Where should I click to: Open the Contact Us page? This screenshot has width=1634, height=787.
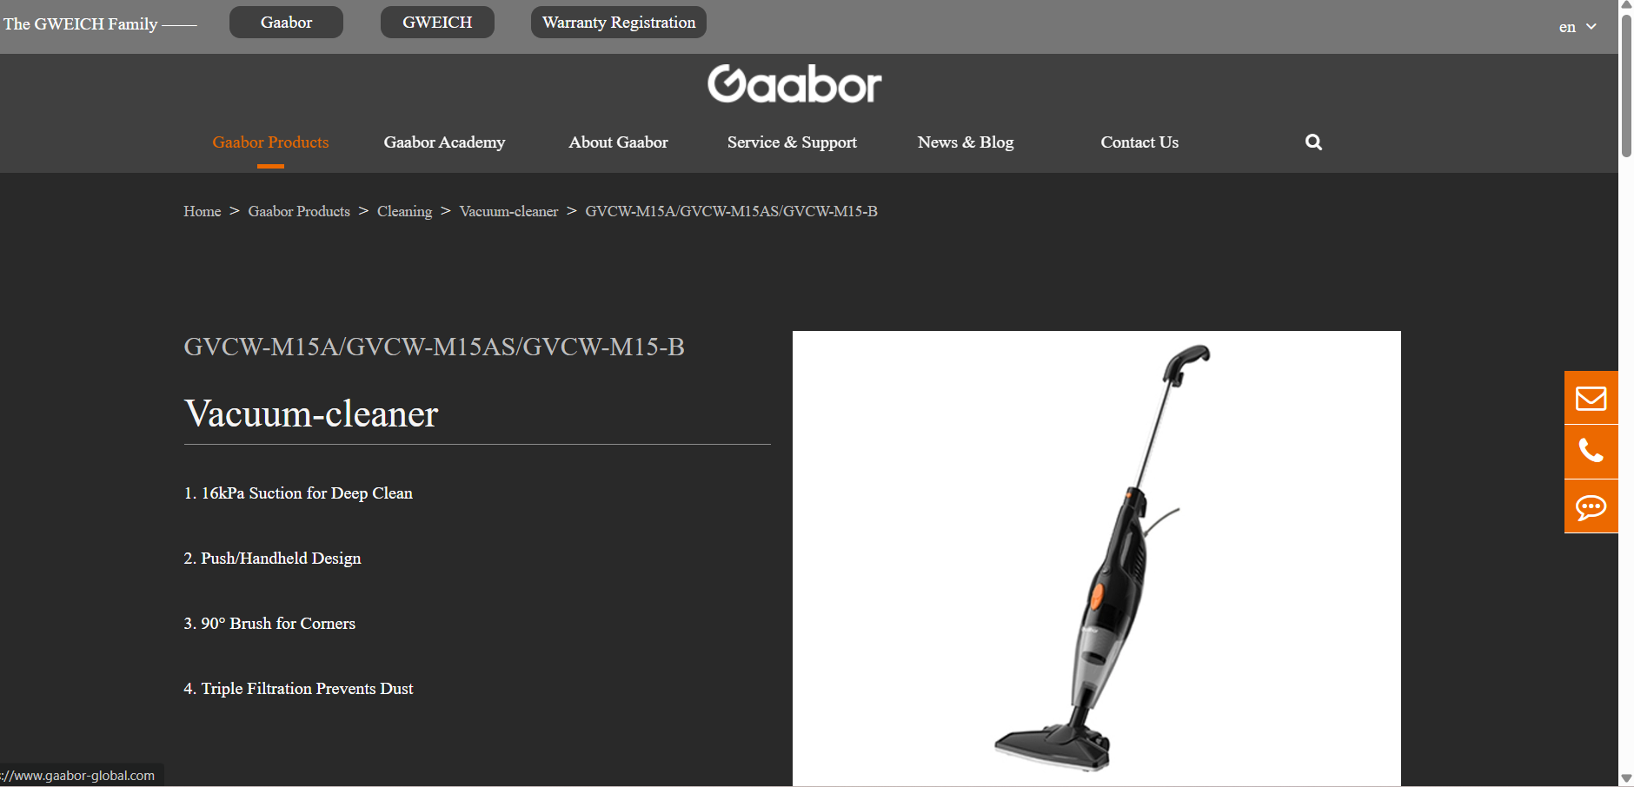point(1139,142)
